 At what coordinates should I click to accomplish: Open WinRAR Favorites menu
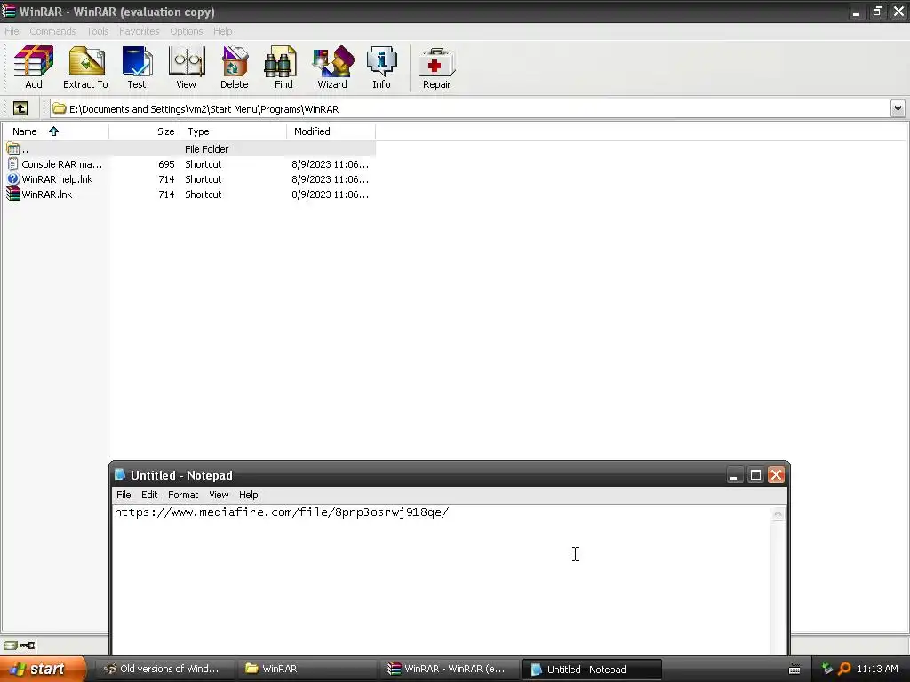tap(140, 31)
